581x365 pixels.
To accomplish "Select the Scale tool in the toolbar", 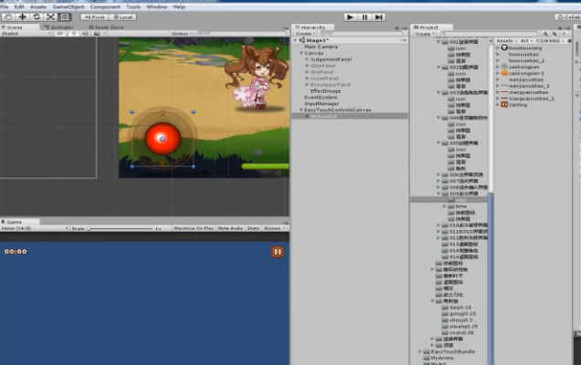I will click(x=50, y=17).
